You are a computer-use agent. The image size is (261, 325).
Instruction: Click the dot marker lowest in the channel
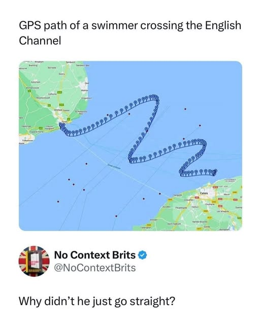point(116,216)
